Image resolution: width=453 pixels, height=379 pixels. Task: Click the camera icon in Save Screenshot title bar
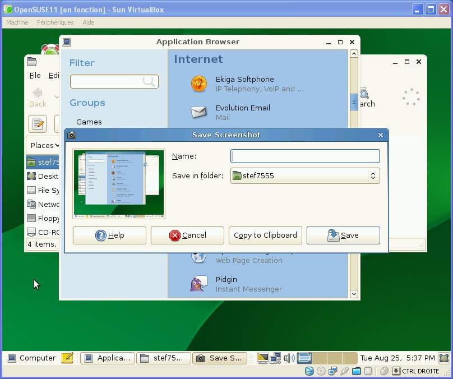point(72,135)
